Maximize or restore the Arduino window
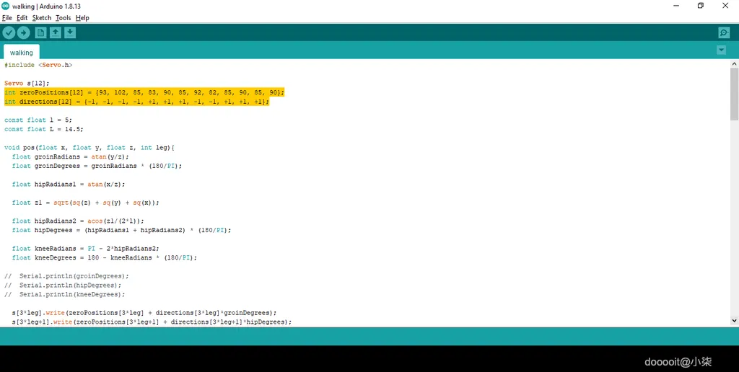The width and height of the screenshot is (739, 372). pos(701,6)
